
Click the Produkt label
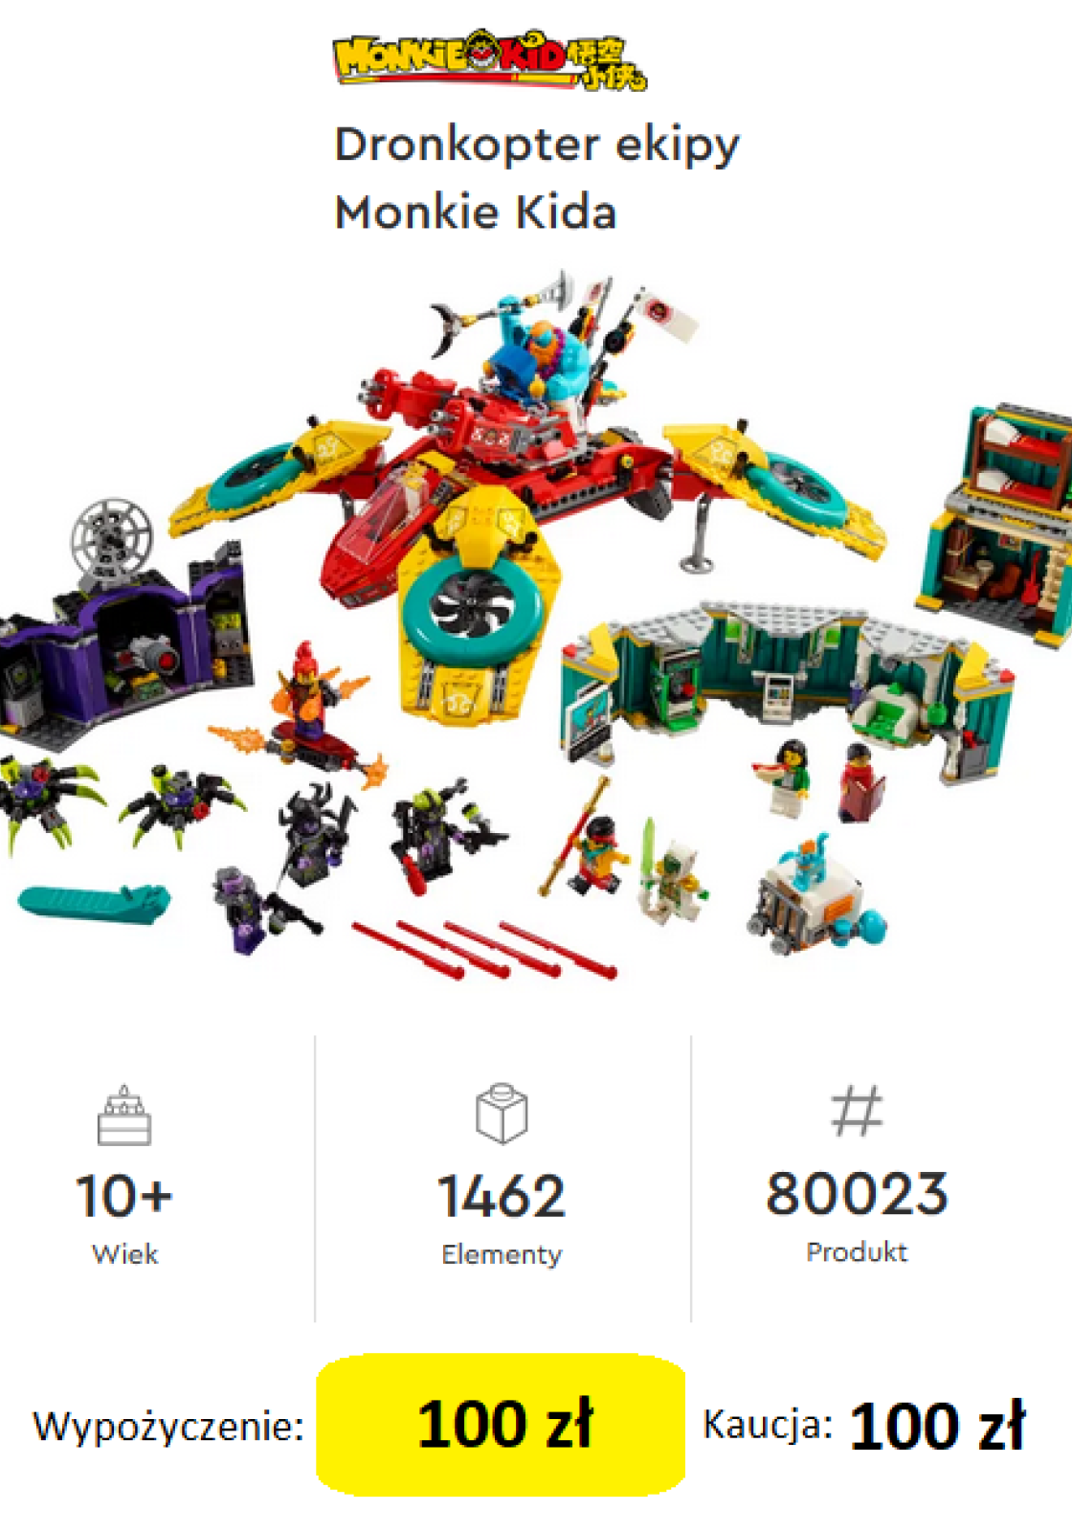[857, 1251]
